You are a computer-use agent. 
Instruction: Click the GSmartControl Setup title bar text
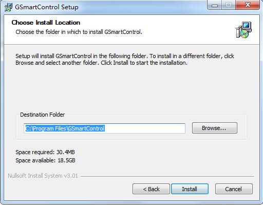(x=47, y=7)
